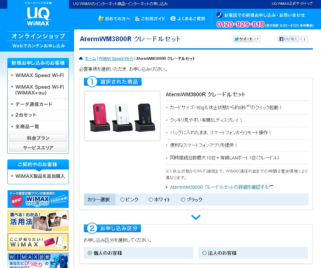Click the document guide icon

(137, 19)
